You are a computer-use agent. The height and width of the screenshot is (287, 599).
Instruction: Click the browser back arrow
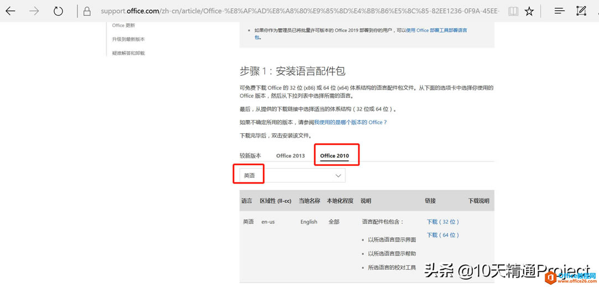[x=11, y=11]
